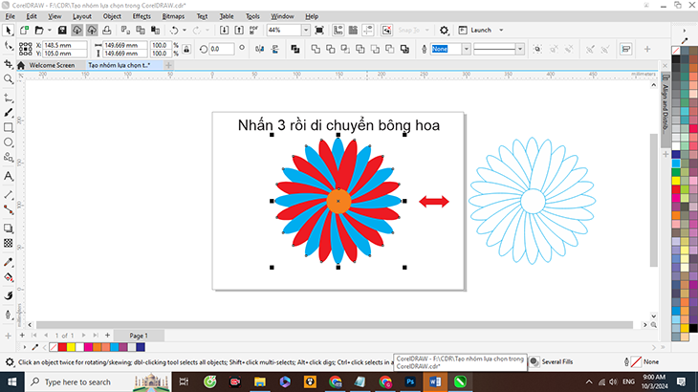Expand the Undo history dropdown arrow
The height and width of the screenshot is (392, 698).
pyautogui.click(x=185, y=31)
